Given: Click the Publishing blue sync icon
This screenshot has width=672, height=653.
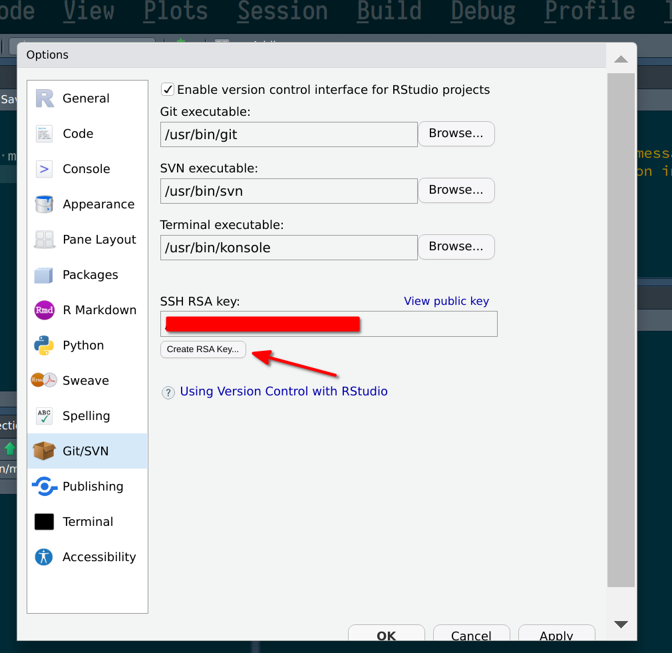Looking at the screenshot, I should [x=44, y=486].
